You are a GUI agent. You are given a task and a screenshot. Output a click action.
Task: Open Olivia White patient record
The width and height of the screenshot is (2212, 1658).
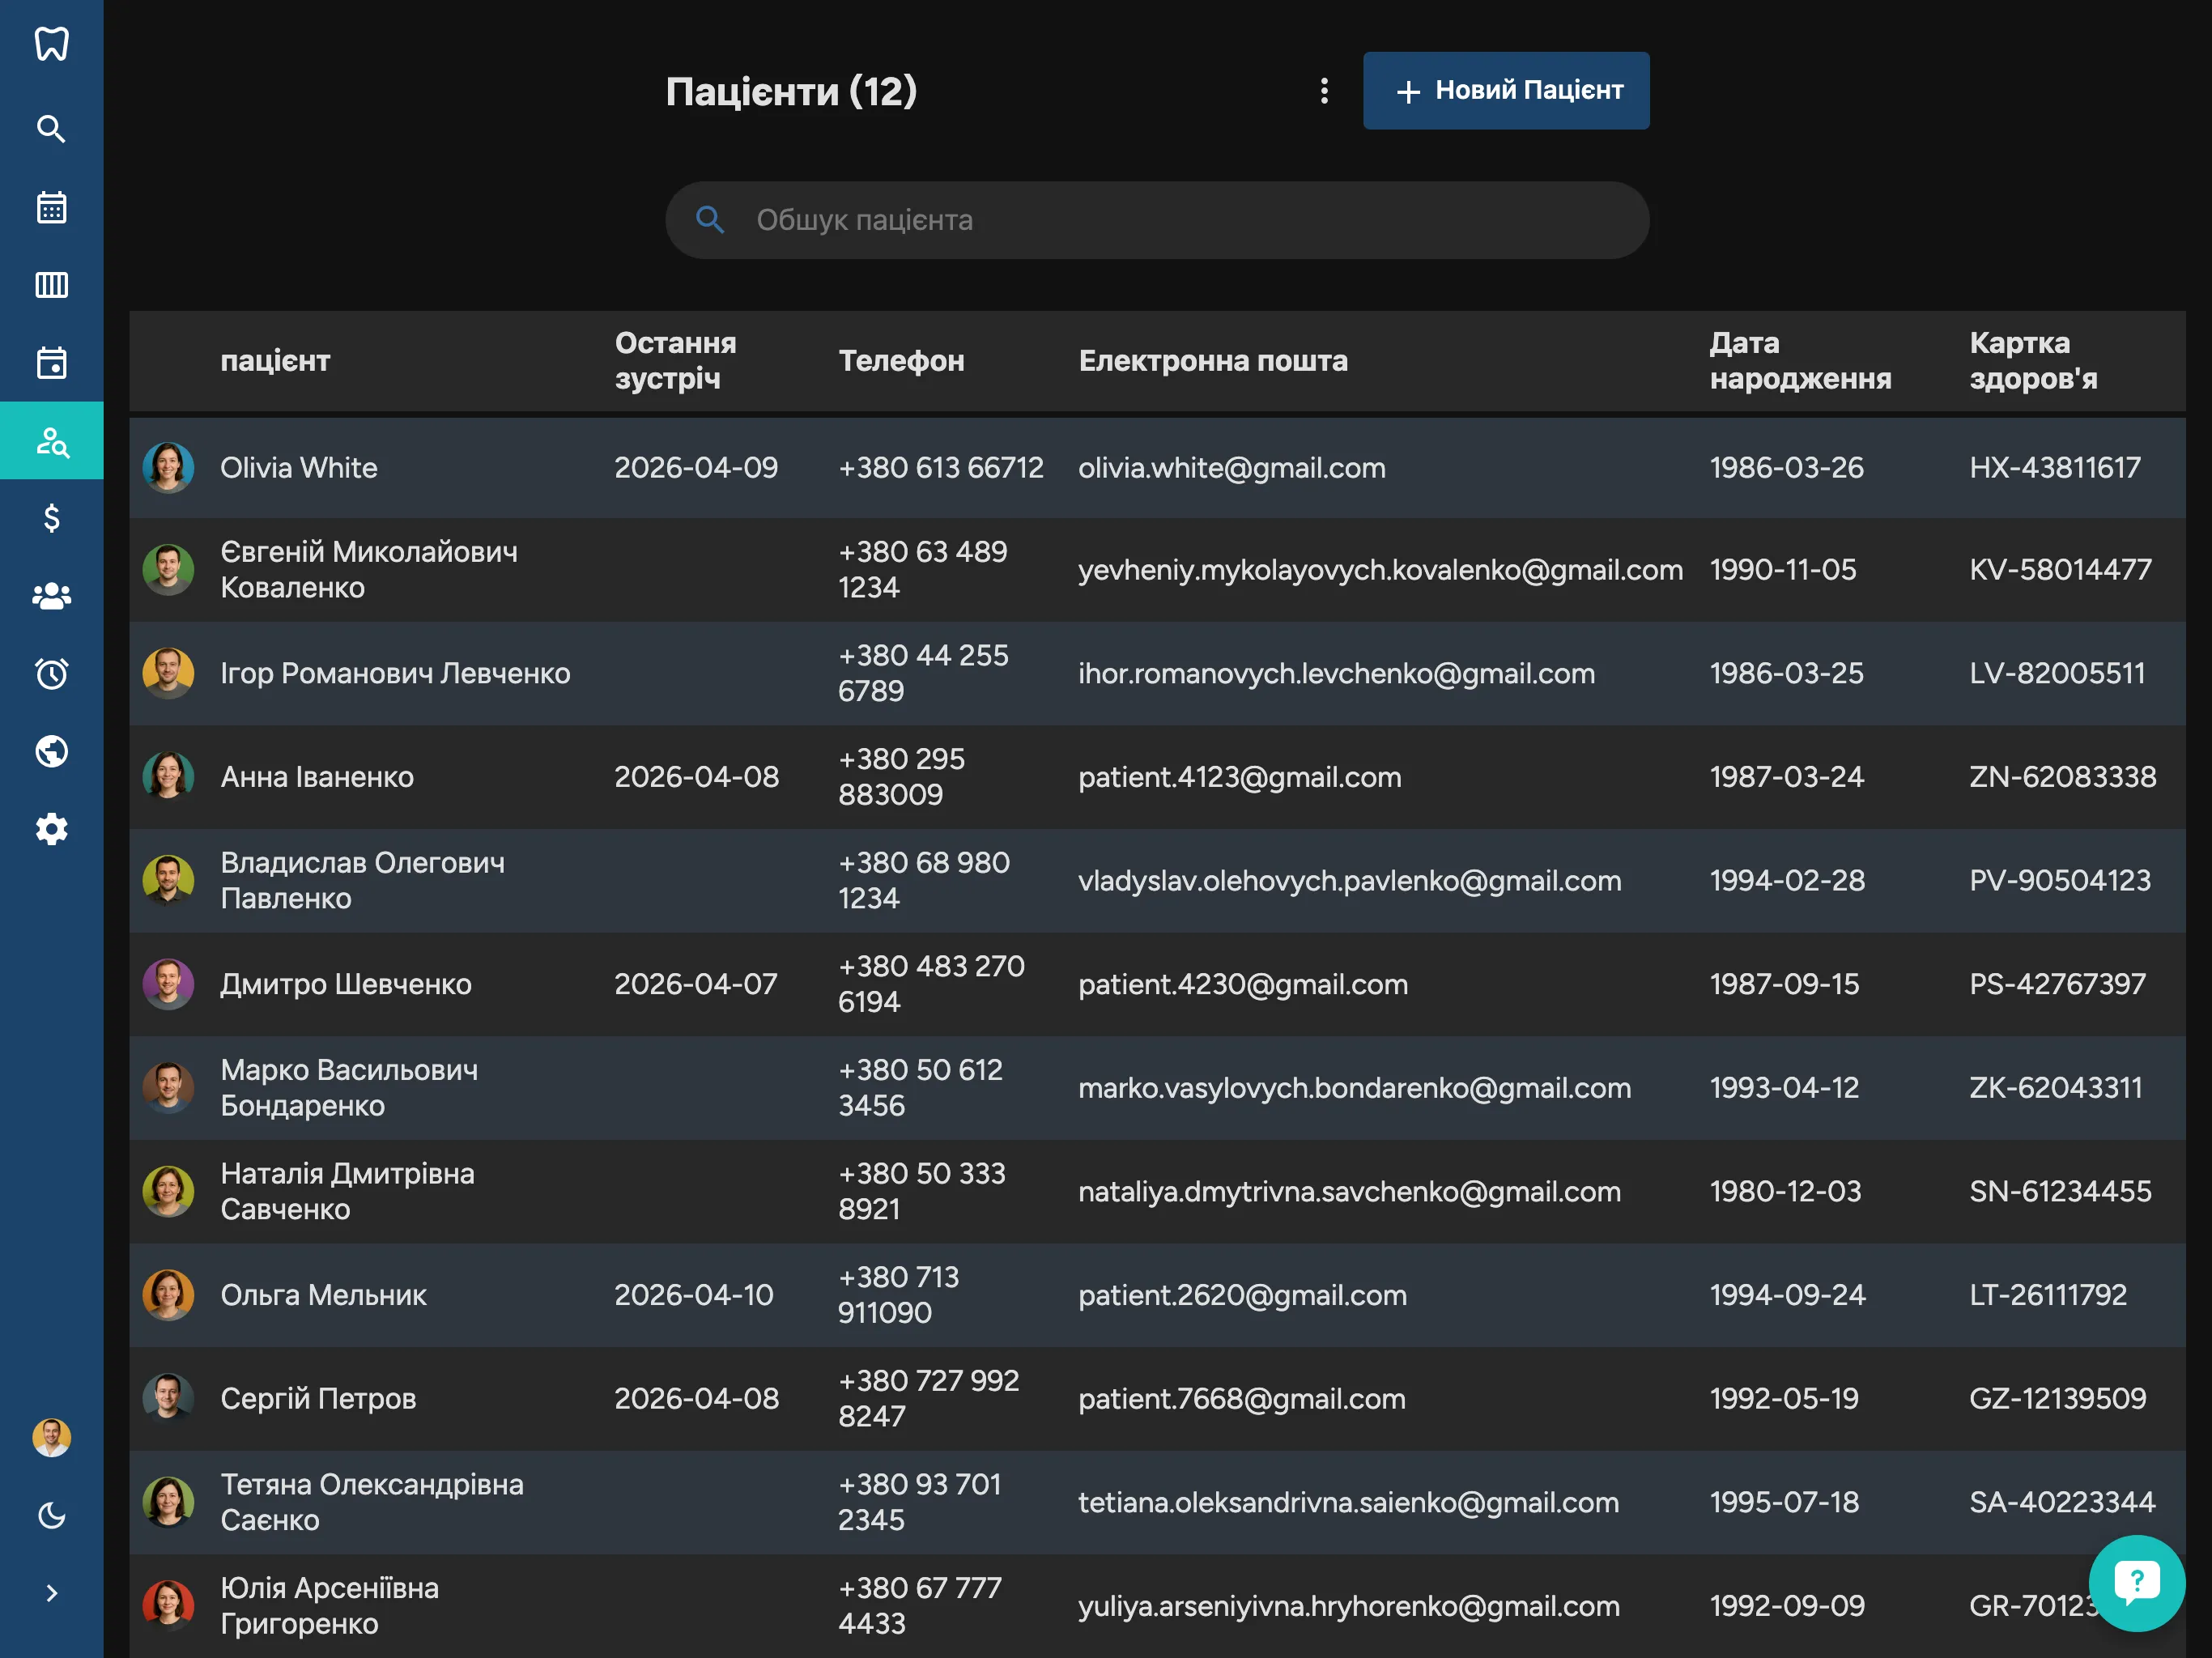(298, 468)
